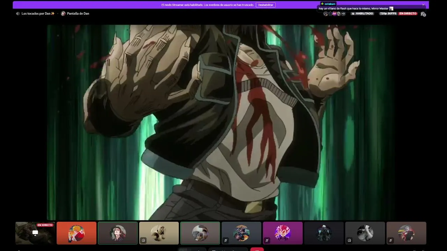Screen dimensions: 447x251
Task: Click the deafened icon on glasses avatar tile
Action: [349, 240]
